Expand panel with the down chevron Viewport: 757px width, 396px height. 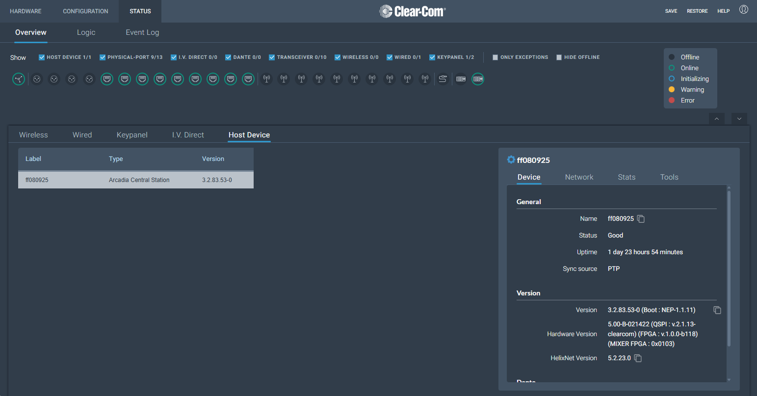point(739,119)
